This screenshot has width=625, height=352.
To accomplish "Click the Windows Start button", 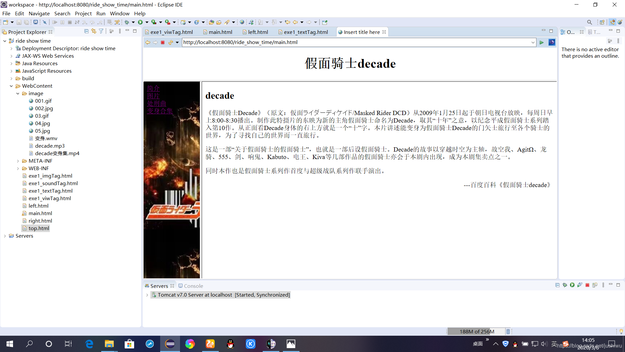I will click(10, 344).
